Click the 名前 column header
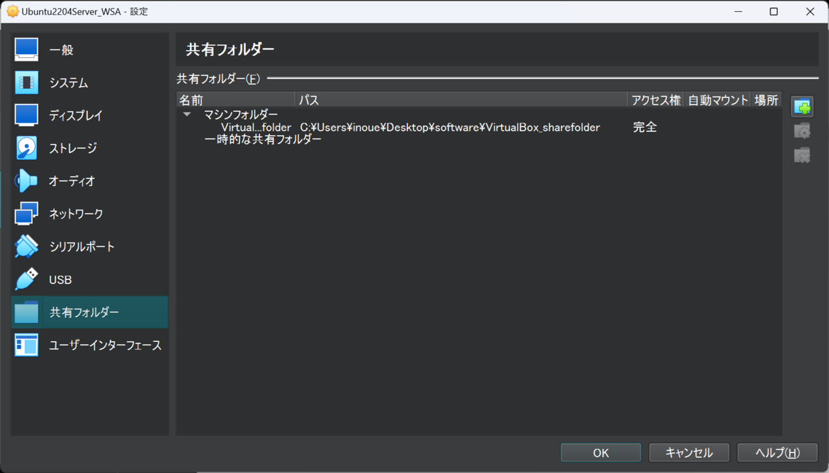Screen dimensions: 829x473 [236, 100]
